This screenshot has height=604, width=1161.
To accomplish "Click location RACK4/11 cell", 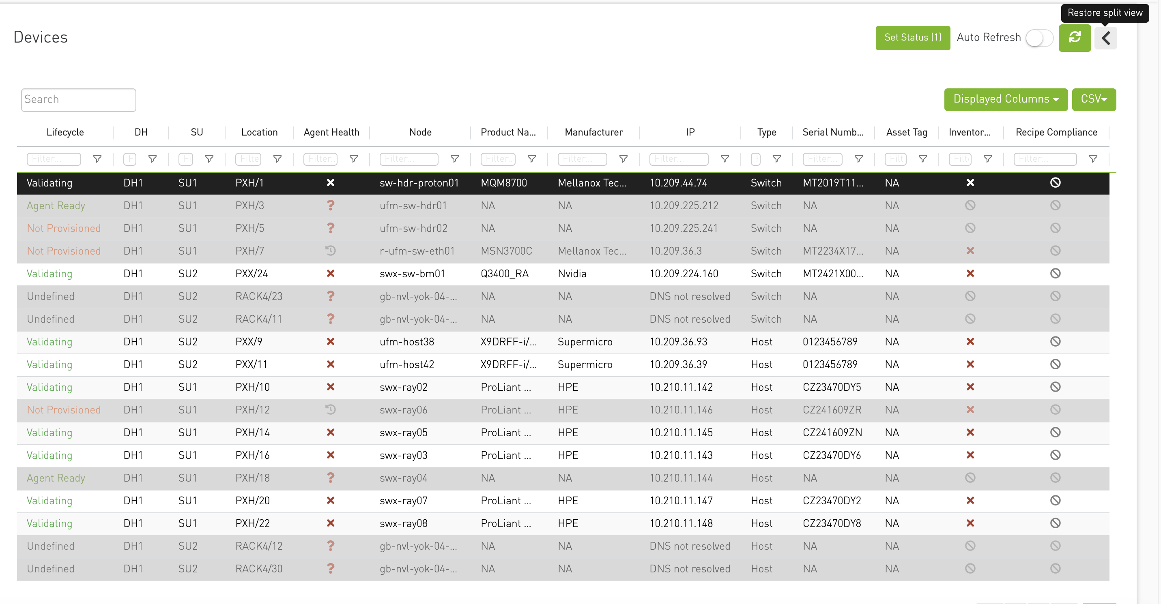I will (259, 319).
